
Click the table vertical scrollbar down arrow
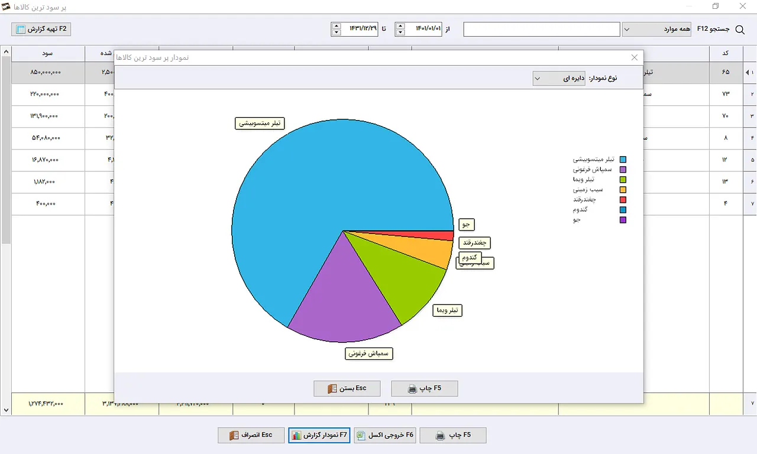[x=6, y=410]
